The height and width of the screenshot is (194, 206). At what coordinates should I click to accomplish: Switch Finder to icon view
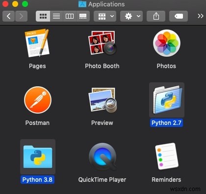[43, 16]
